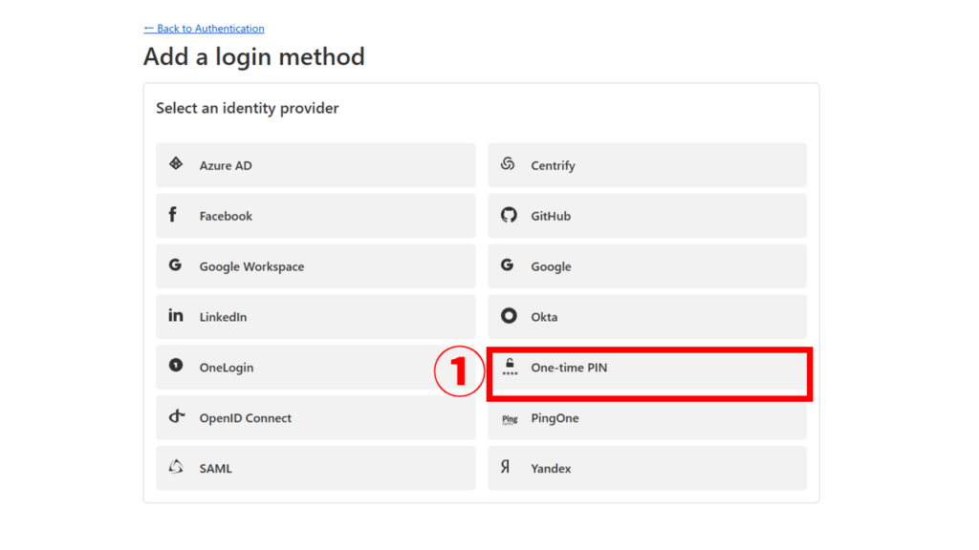Screen dimensions: 979x550
Task: Click the One-time PIN lock icon
Action: tap(510, 367)
